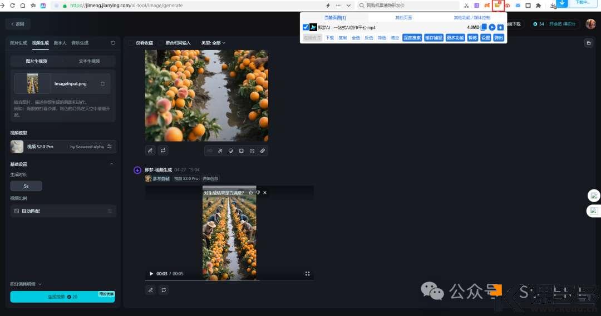Open 自动匹配 ratio settings icon
The image size is (601, 316).
pos(110,211)
